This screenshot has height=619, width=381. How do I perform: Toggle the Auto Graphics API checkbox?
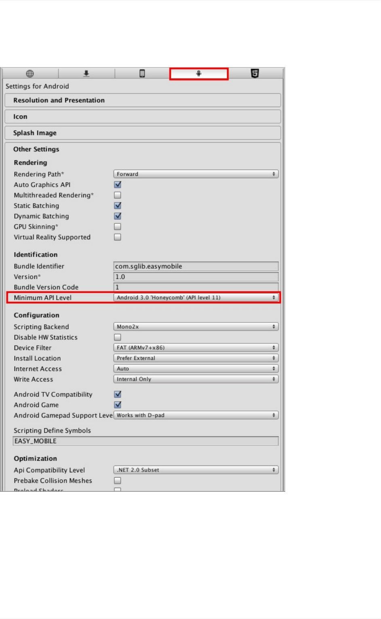tap(118, 185)
